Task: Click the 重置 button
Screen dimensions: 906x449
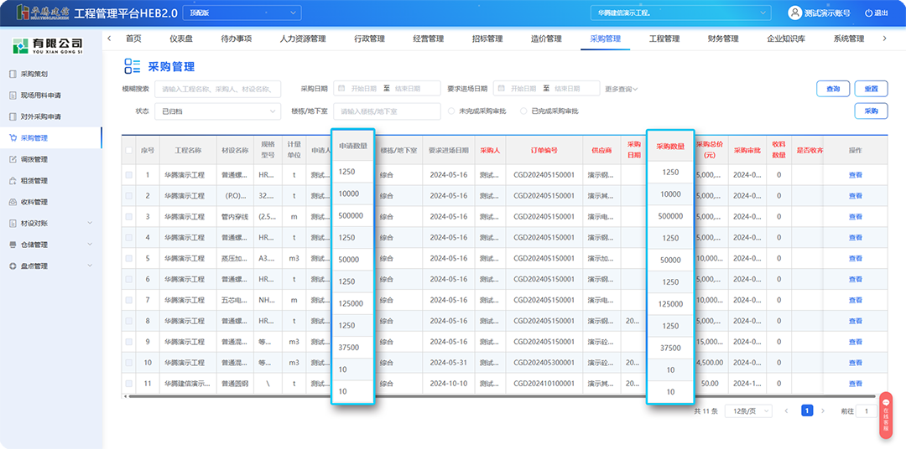Action: point(871,89)
